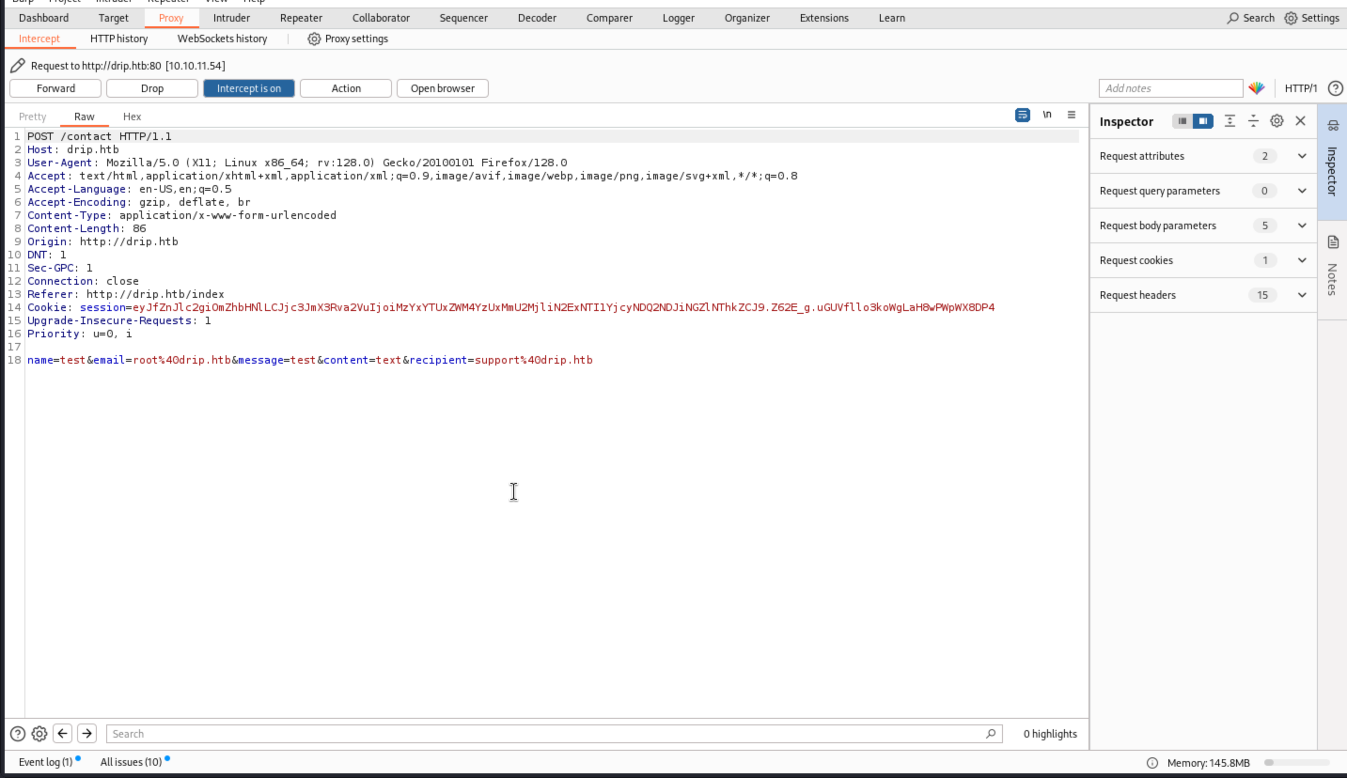This screenshot has width=1347, height=778.
Task: Click the magnifier in bottom search bar
Action: click(x=990, y=734)
